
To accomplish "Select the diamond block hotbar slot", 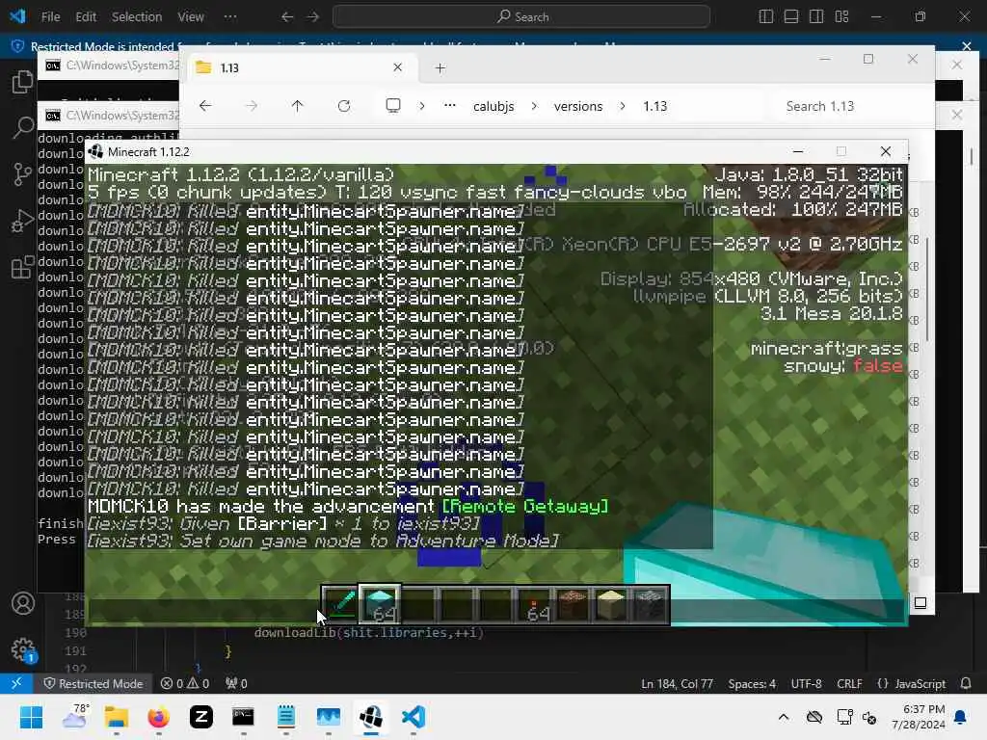I will pyautogui.click(x=380, y=605).
